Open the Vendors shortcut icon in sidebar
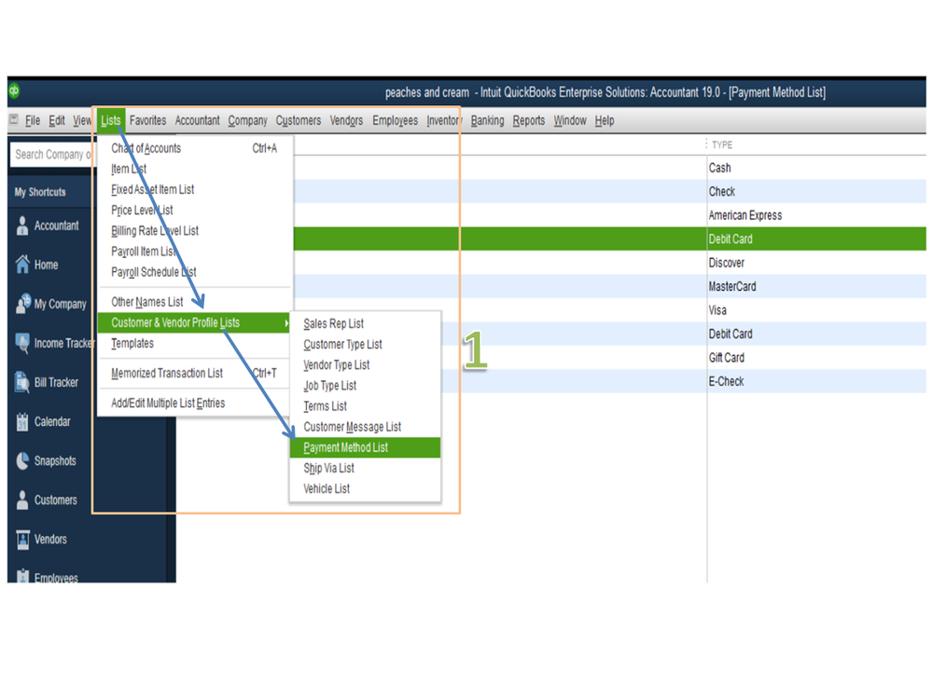 point(22,539)
